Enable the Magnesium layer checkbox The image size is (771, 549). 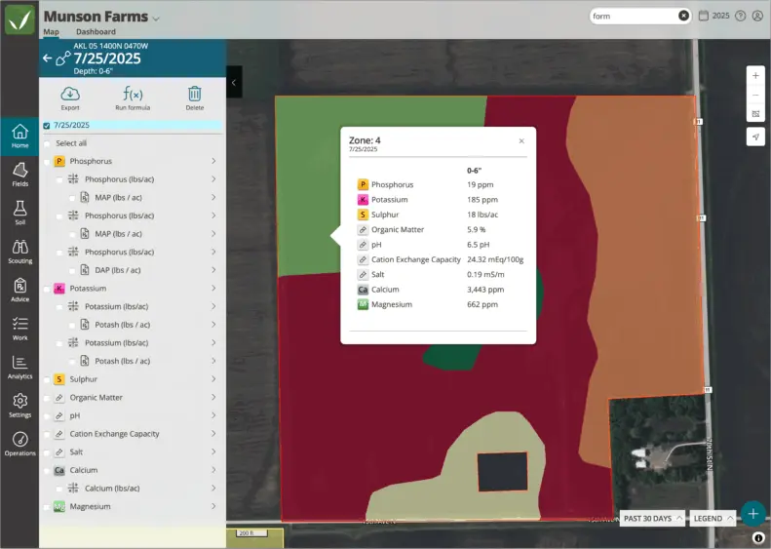(47, 507)
